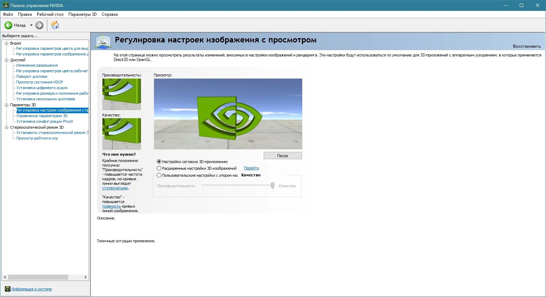Click the Перейти link

click(x=251, y=168)
